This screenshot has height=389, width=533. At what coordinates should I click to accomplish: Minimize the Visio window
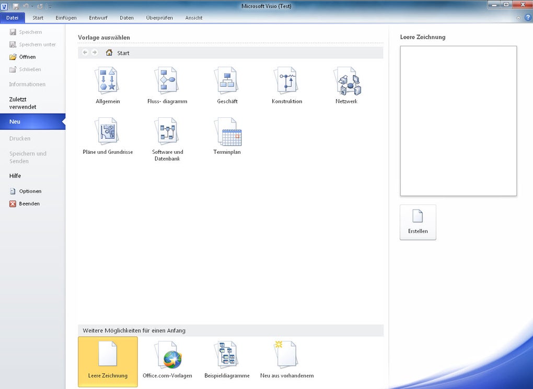(x=494, y=5)
